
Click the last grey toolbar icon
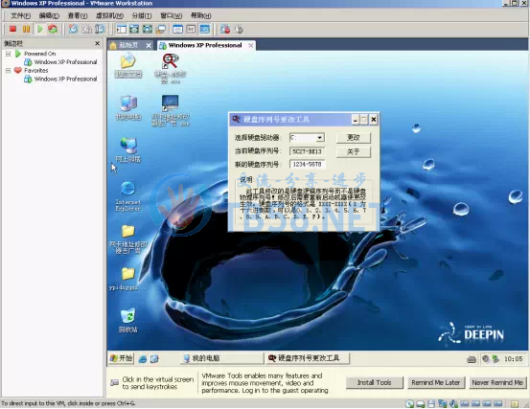coord(239,30)
